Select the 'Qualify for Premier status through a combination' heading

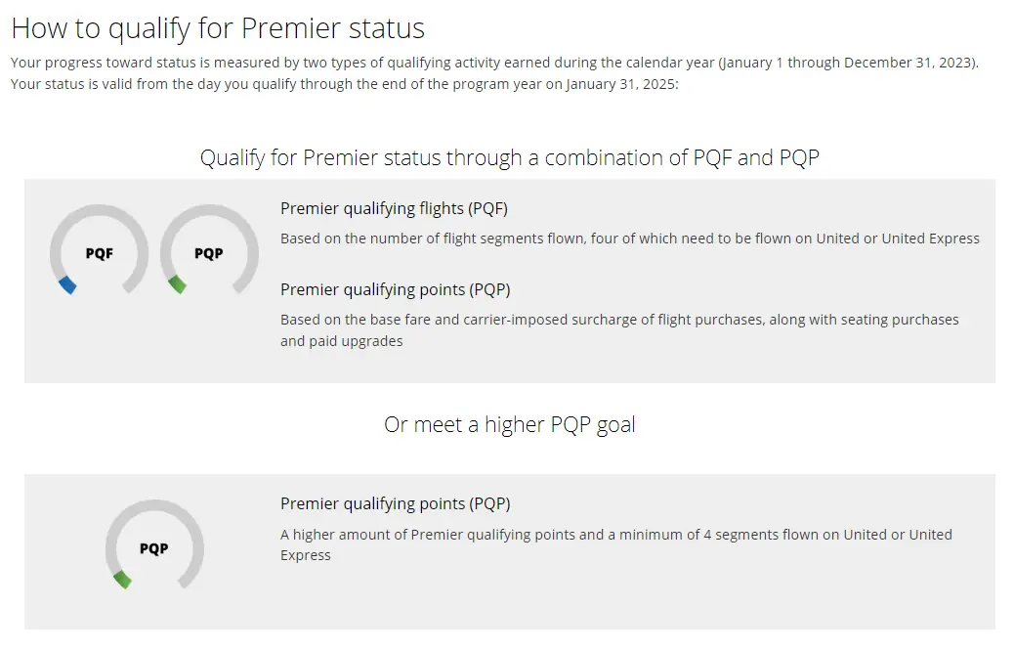pyautogui.click(x=509, y=157)
